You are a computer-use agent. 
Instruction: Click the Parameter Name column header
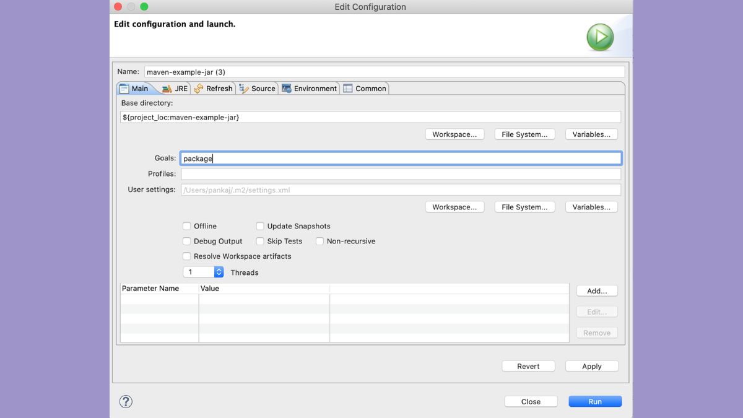tap(159, 289)
